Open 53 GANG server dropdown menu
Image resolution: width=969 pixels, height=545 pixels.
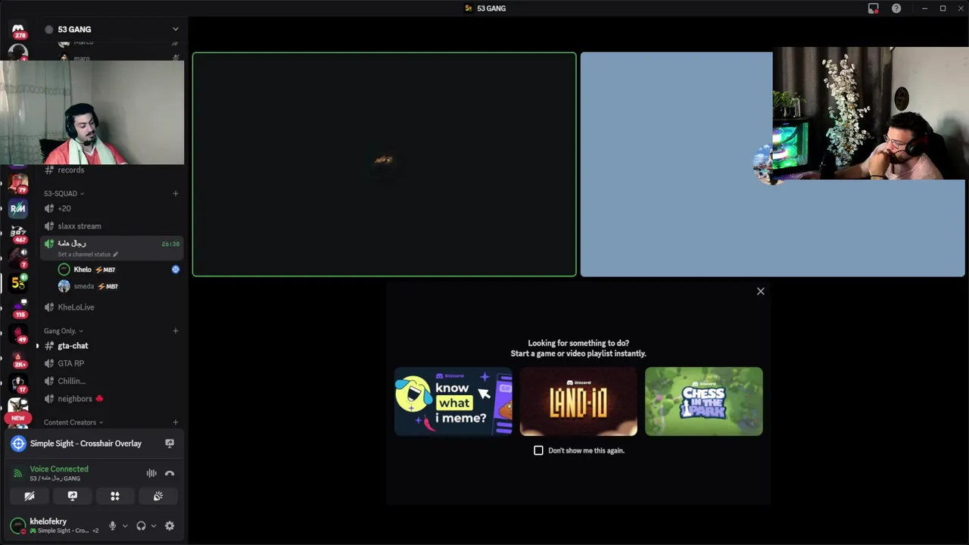(175, 30)
